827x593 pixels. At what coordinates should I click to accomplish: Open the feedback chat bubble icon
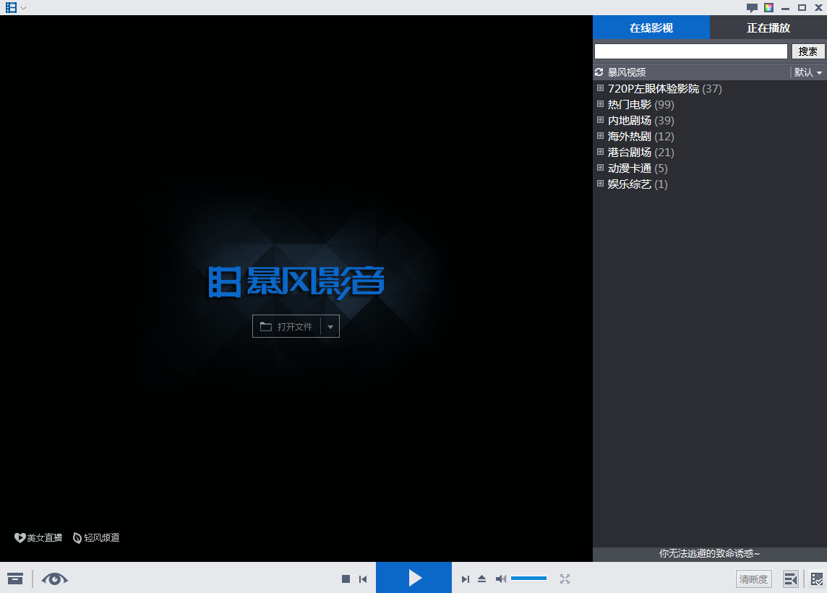coord(752,7)
